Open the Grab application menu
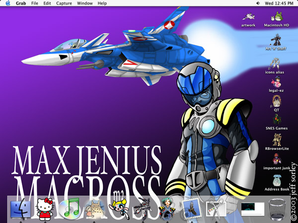 pos(21,3)
